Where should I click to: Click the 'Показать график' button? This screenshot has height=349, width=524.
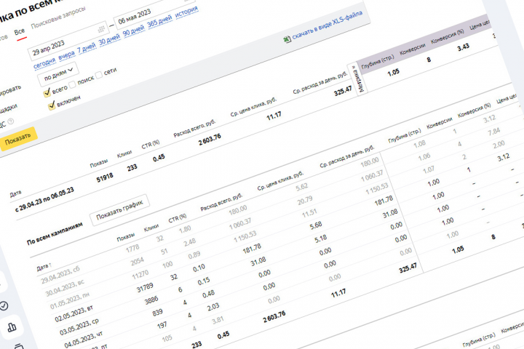(x=119, y=210)
